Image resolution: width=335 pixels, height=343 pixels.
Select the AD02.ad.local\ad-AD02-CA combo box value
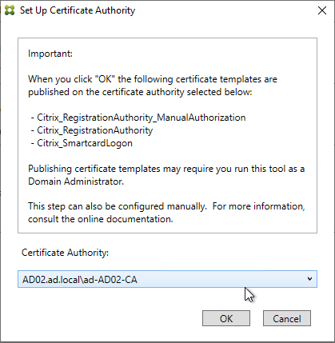click(x=167, y=279)
